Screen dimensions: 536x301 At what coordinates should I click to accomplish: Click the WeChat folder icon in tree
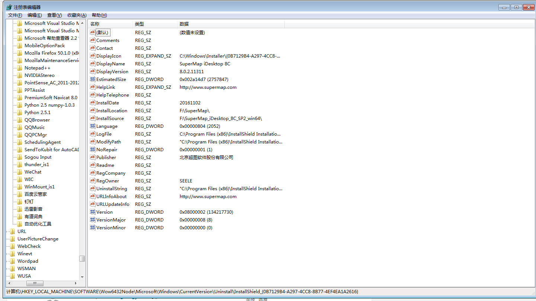19,172
